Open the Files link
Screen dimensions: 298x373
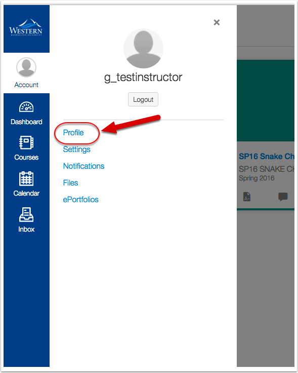tap(70, 182)
